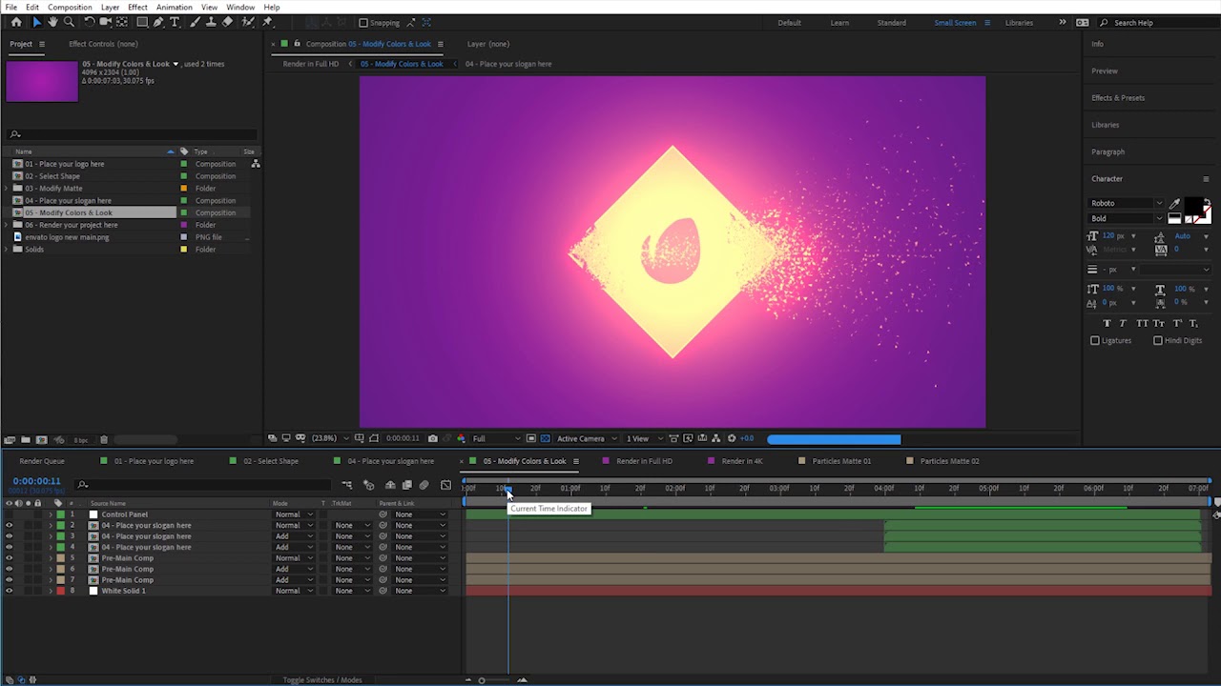Select the Horizontal Type tool
The image size is (1221, 686).
tap(175, 22)
